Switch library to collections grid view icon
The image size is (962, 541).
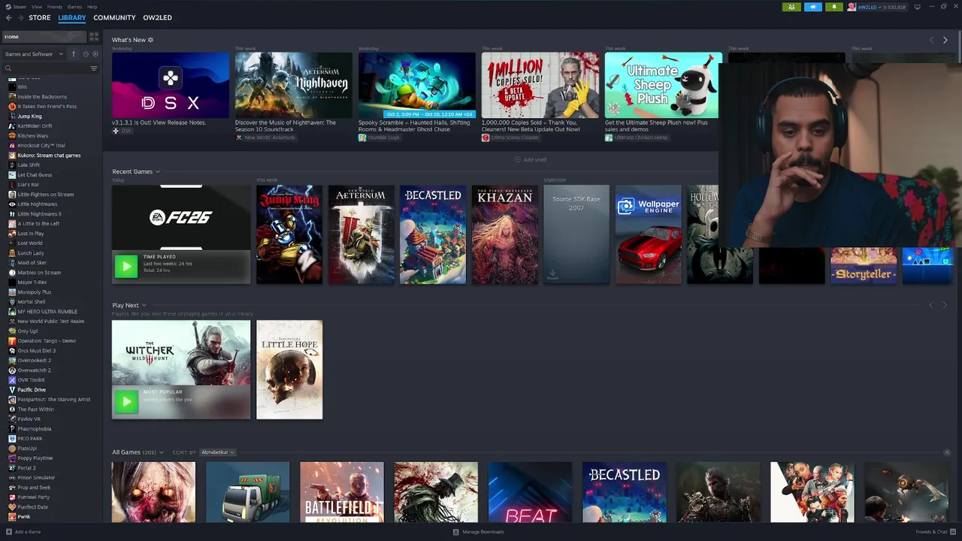tap(94, 36)
